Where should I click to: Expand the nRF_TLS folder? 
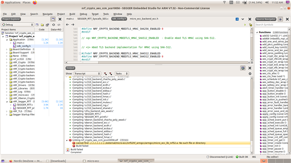point(7,111)
